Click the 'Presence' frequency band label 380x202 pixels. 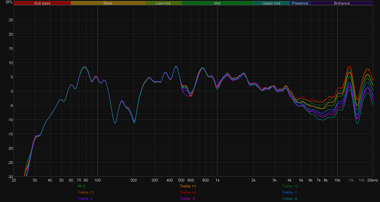(300, 3)
